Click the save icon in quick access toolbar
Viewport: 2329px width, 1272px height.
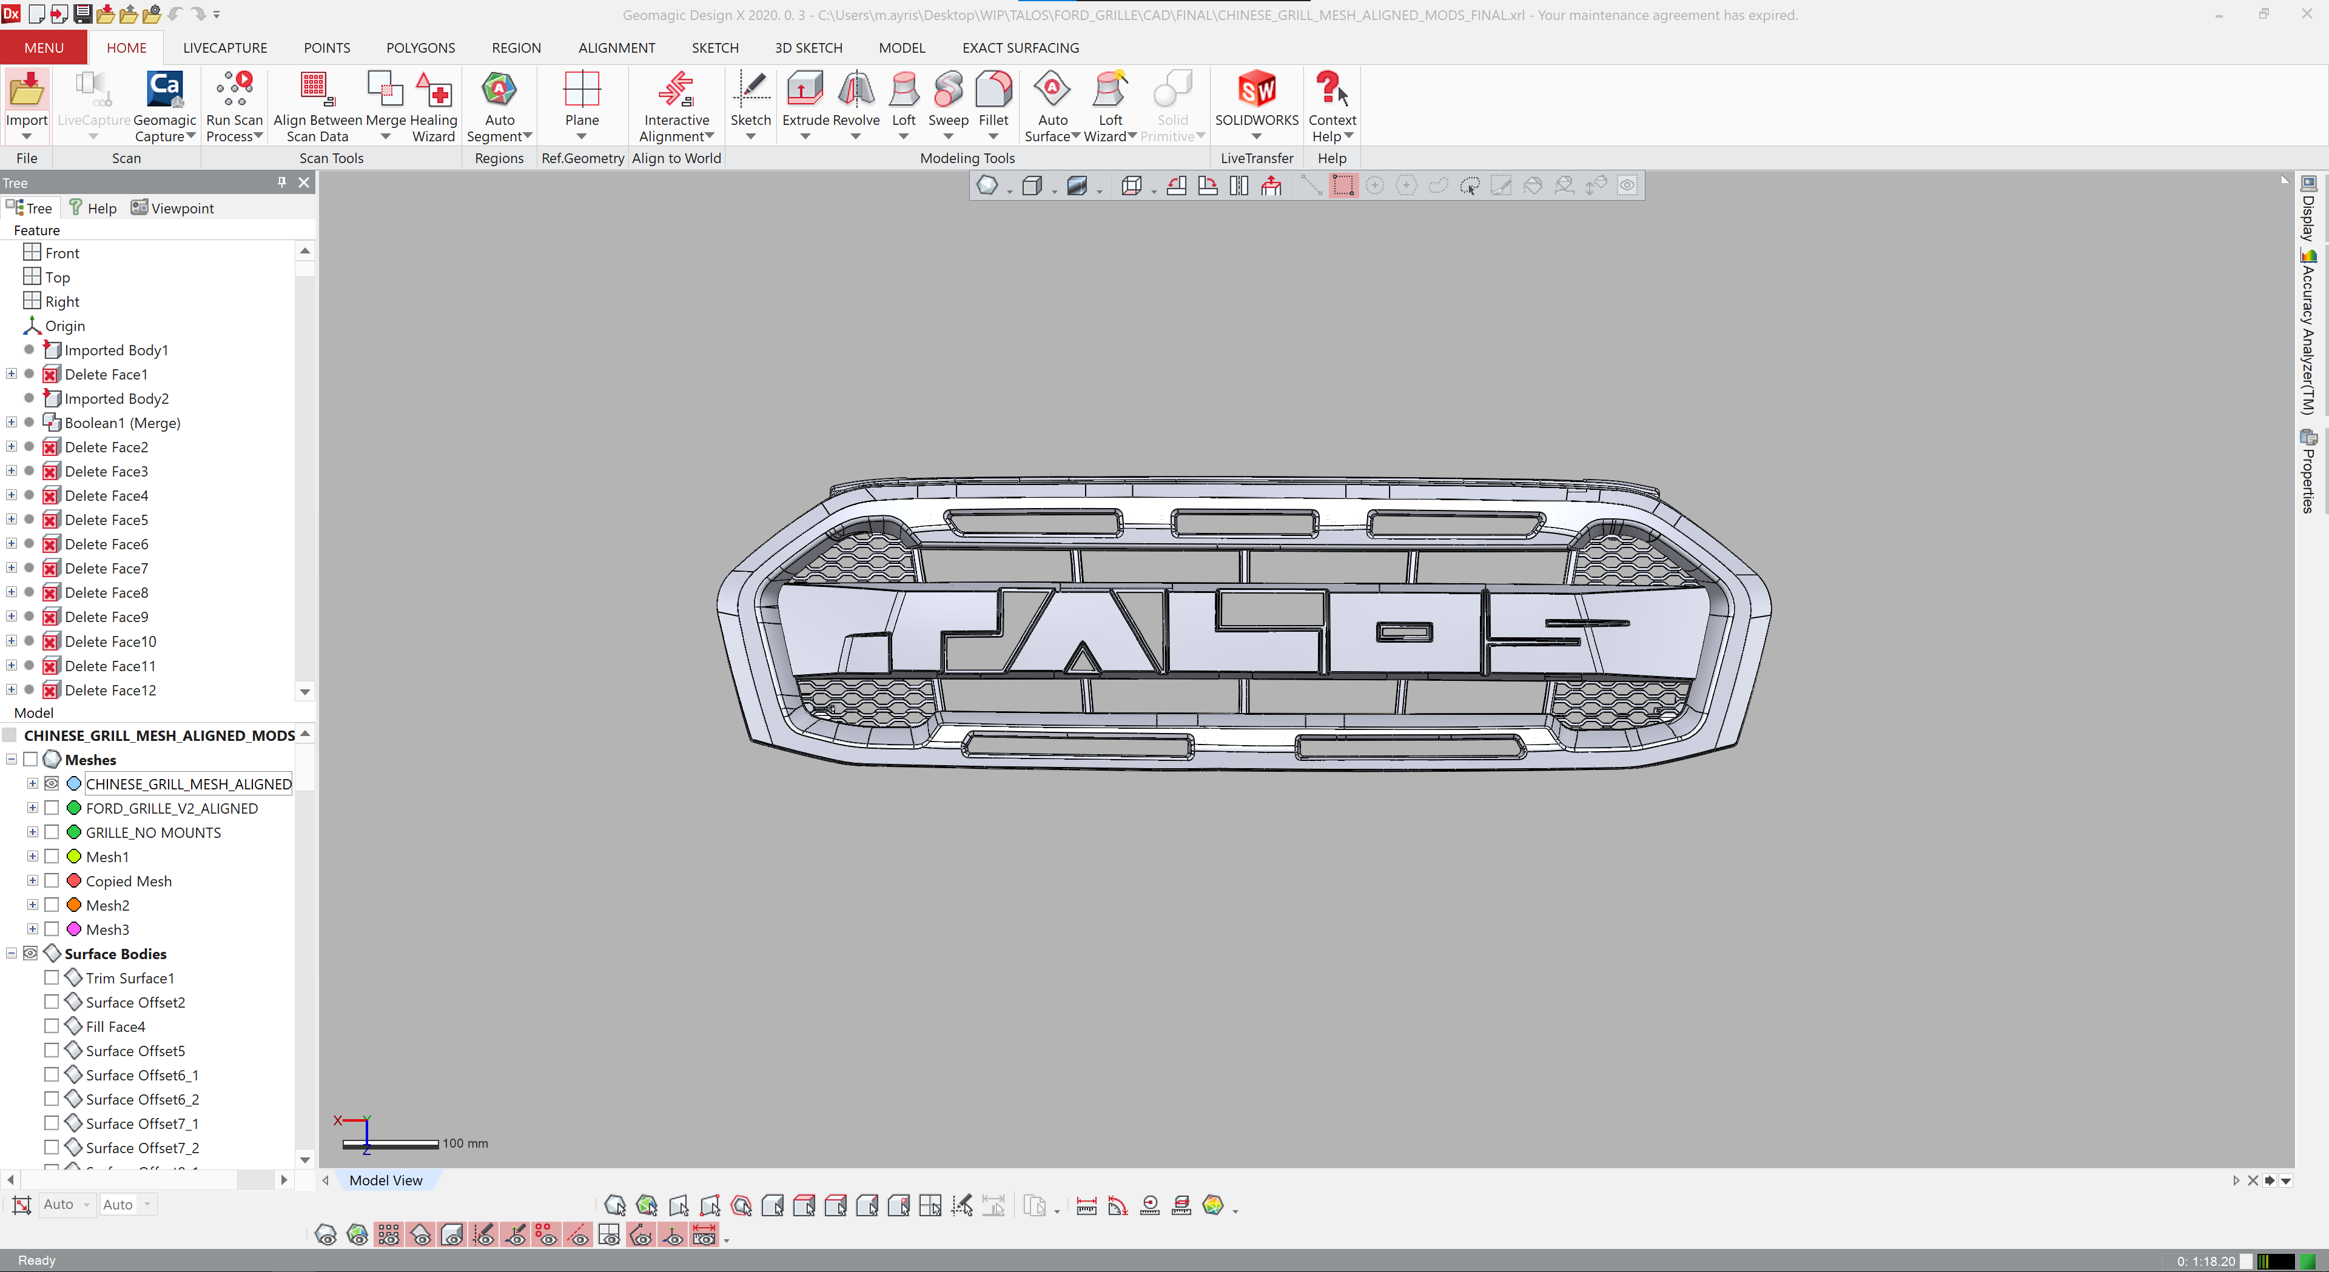[82, 15]
